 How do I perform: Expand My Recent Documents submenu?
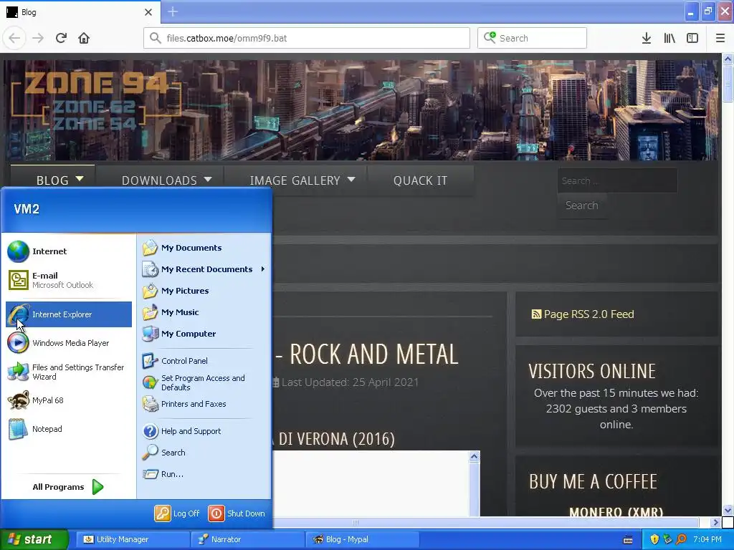click(x=204, y=269)
